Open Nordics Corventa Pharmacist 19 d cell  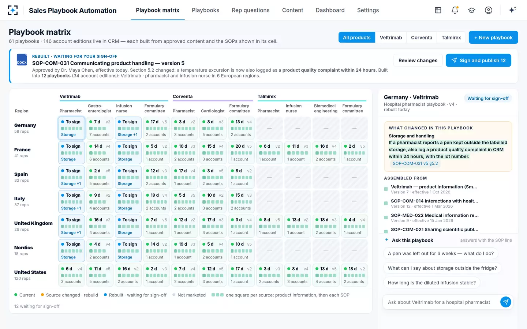click(x=185, y=250)
